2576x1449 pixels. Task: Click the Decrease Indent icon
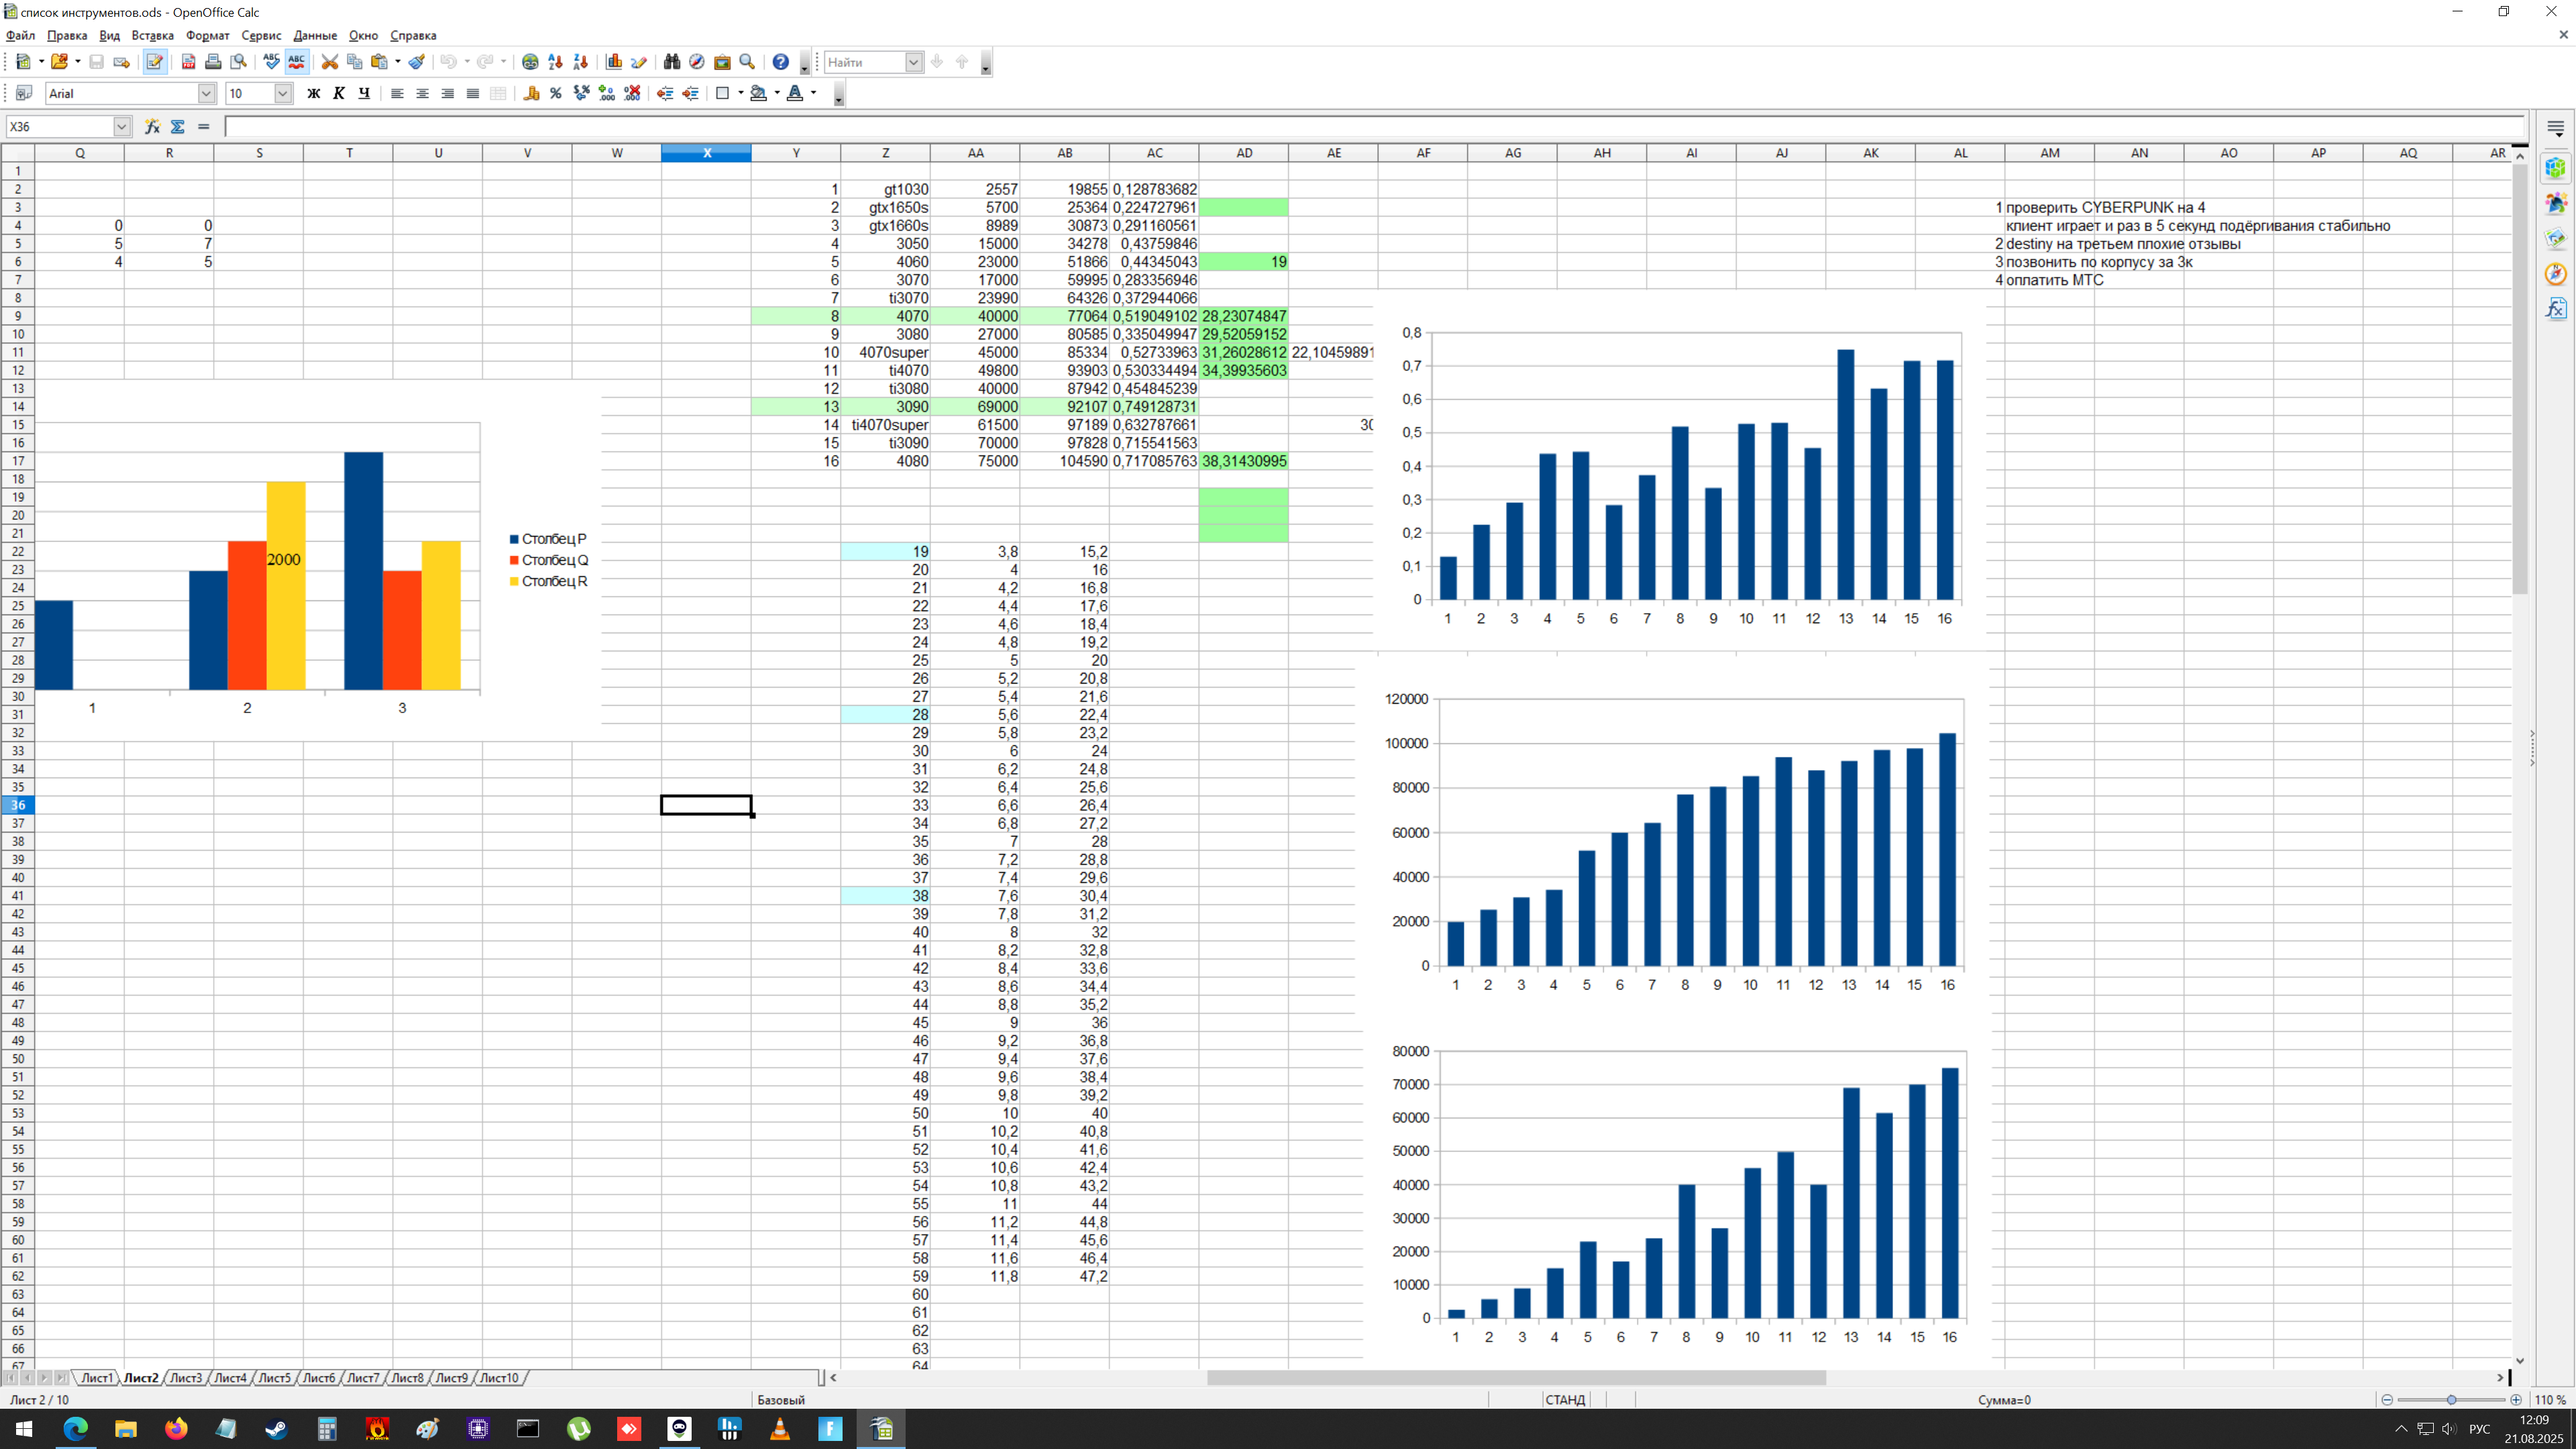(x=665, y=93)
